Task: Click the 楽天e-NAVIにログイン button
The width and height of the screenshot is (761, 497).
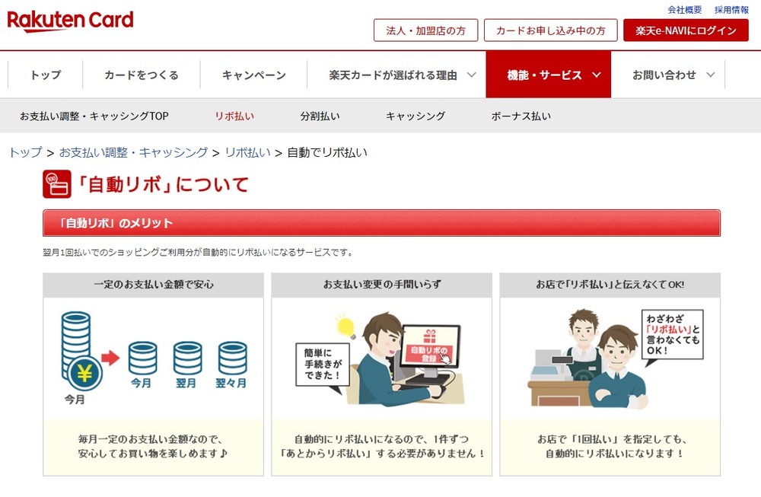Action: (685, 30)
